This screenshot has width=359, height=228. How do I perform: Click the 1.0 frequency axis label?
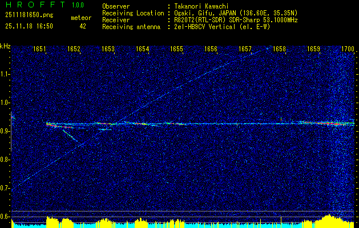[x=5, y=103]
